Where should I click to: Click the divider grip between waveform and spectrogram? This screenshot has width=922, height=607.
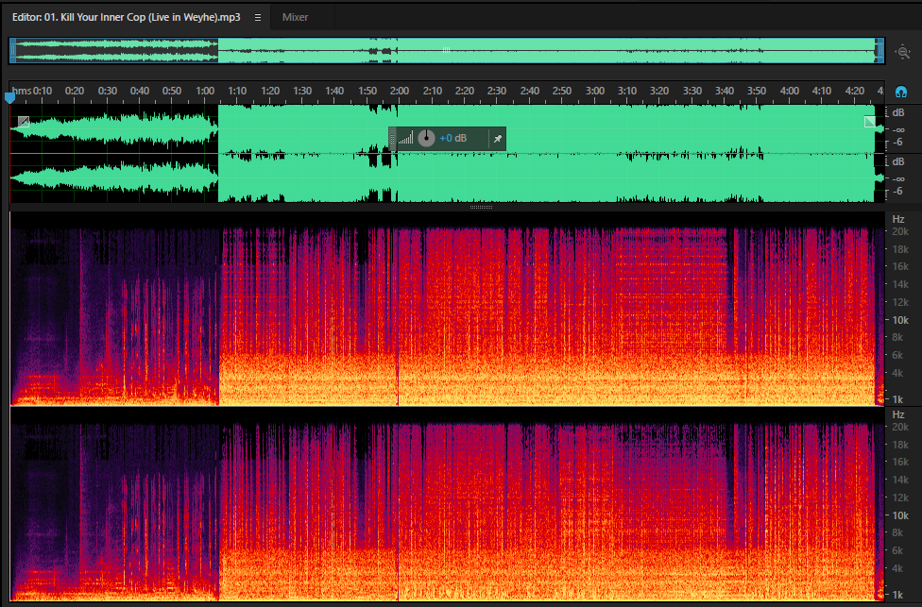tap(481, 208)
